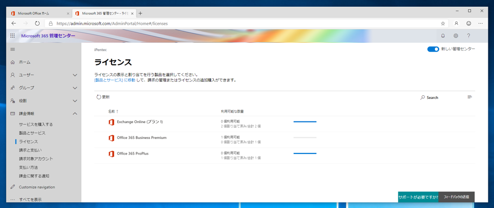Viewport: 494px width, 208px height.
Task: Click the Microsoft 365 管理センター title
Action: [x=48, y=36]
